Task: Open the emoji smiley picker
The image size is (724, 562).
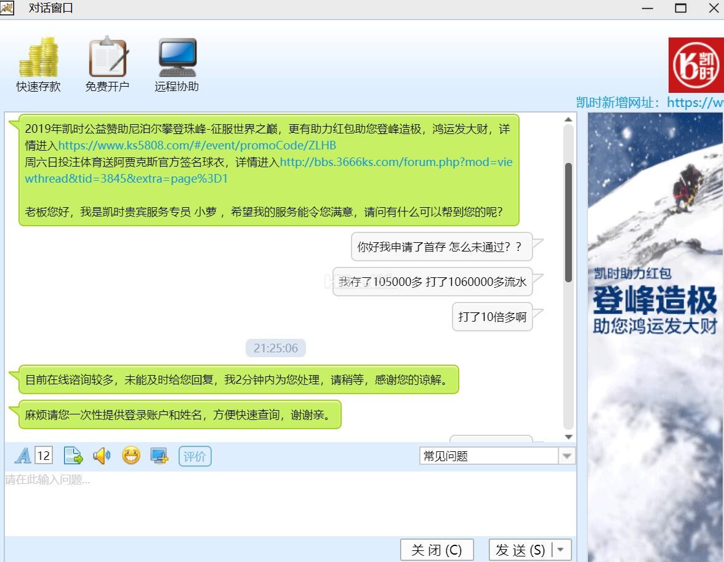Action: (x=131, y=456)
